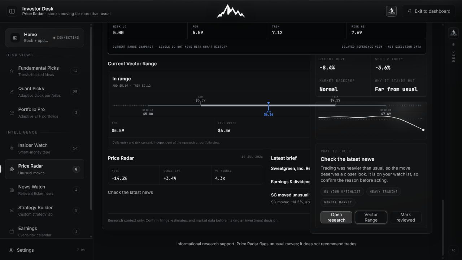
Task: Select Price Radar in sidebar
Action: (x=44, y=169)
